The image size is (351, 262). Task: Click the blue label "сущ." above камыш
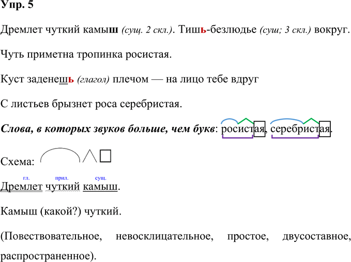click(101, 178)
